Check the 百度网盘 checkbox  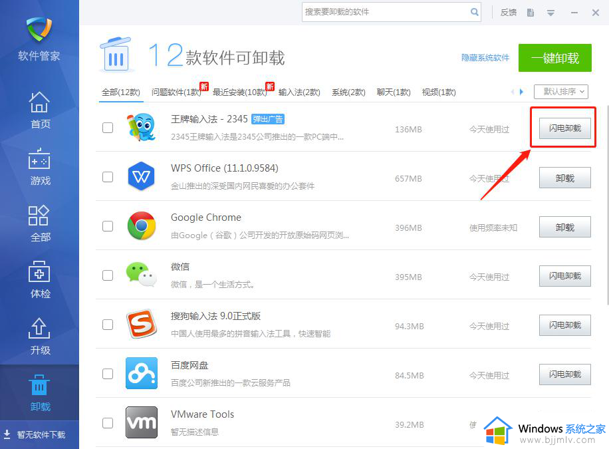pyautogui.click(x=108, y=374)
